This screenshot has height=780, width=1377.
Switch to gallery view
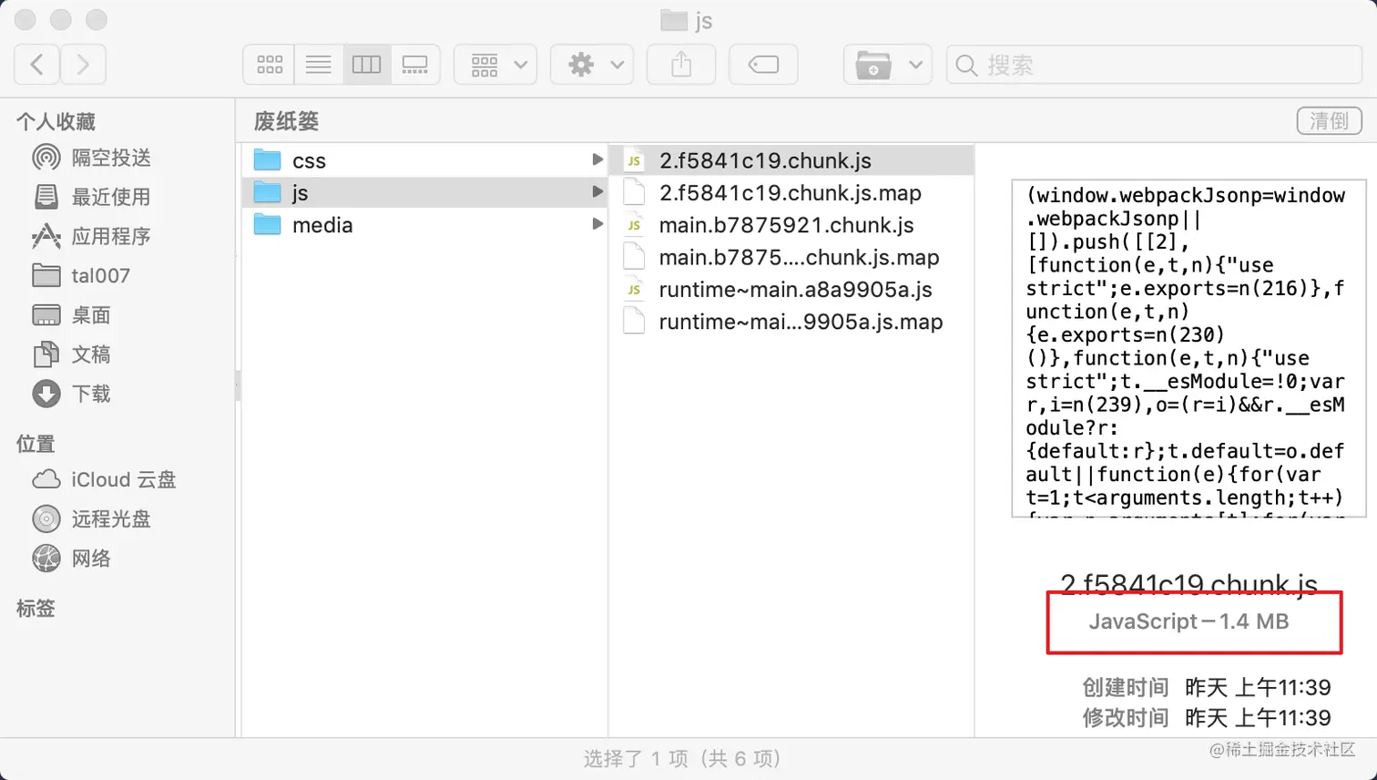click(415, 65)
